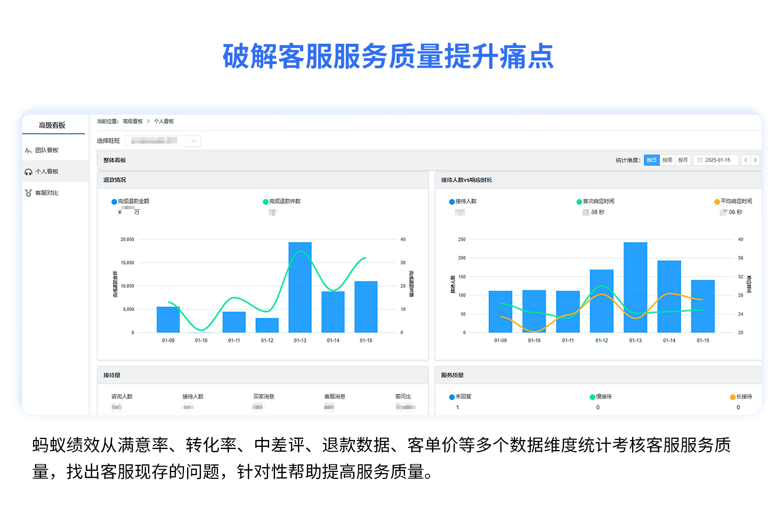Viewport: 776px width, 529px height.
Task: Hide 首次响应时间 green line via legend
Action: coord(579,202)
